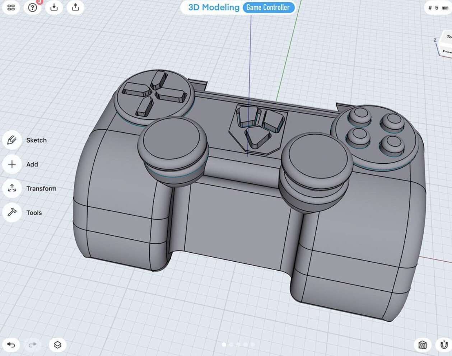Viewport: 452px width, 356px height.
Task: Click the grayed-out redo button
Action: [x=32, y=344]
